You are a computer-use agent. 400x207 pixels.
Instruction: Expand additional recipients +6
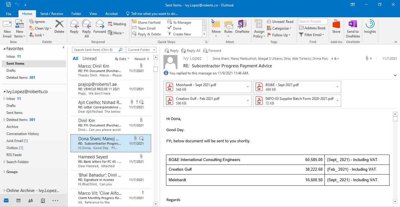click(x=335, y=59)
